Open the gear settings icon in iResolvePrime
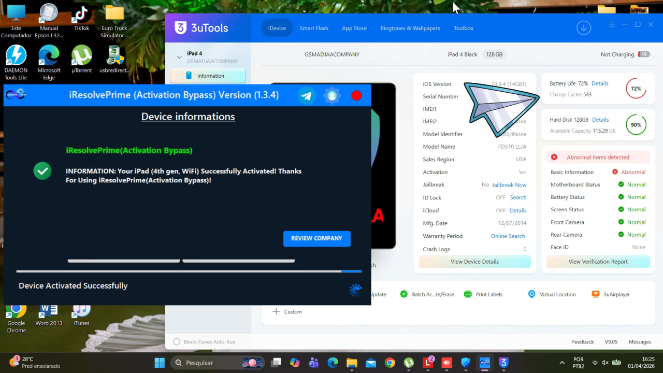Viewport: 663px width, 373px height. pyautogui.click(x=332, y=96)
